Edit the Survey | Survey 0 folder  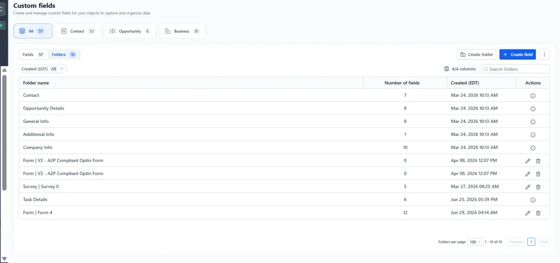pos(528,187)
